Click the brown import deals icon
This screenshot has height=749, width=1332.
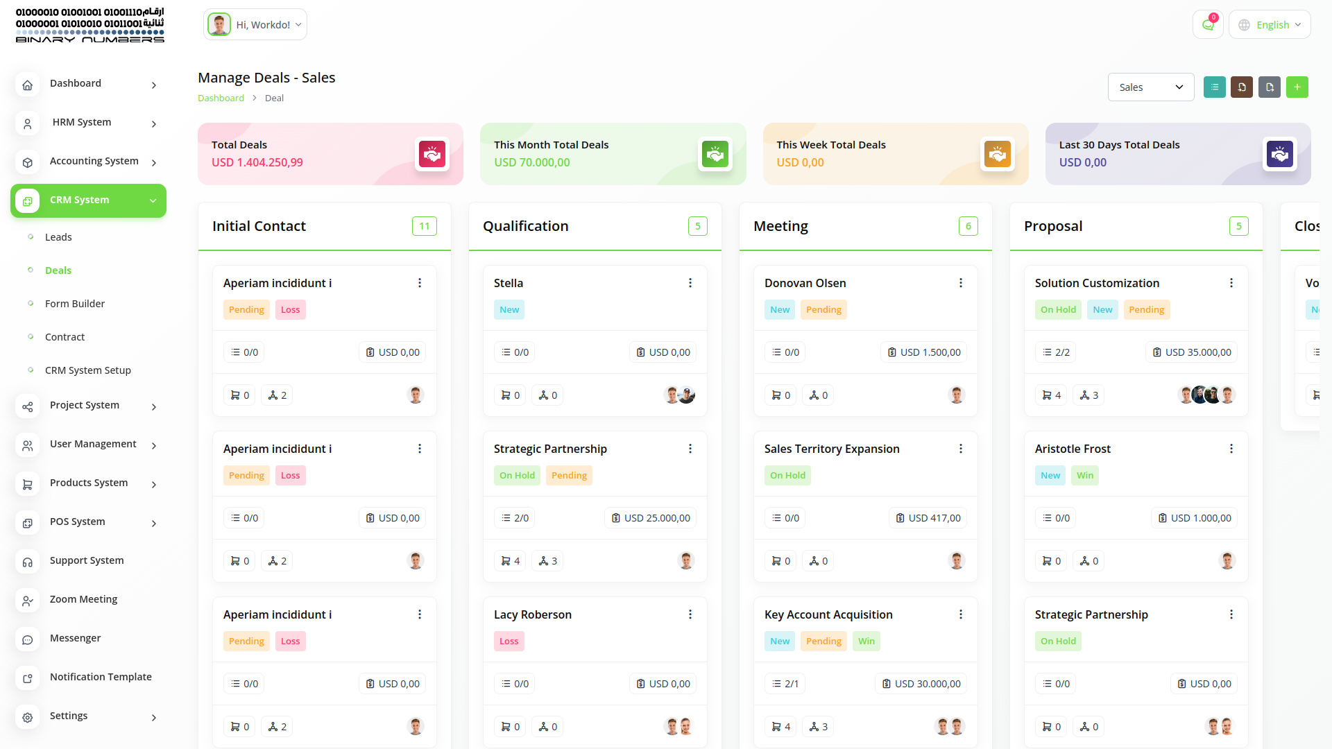click(1242, 87)
